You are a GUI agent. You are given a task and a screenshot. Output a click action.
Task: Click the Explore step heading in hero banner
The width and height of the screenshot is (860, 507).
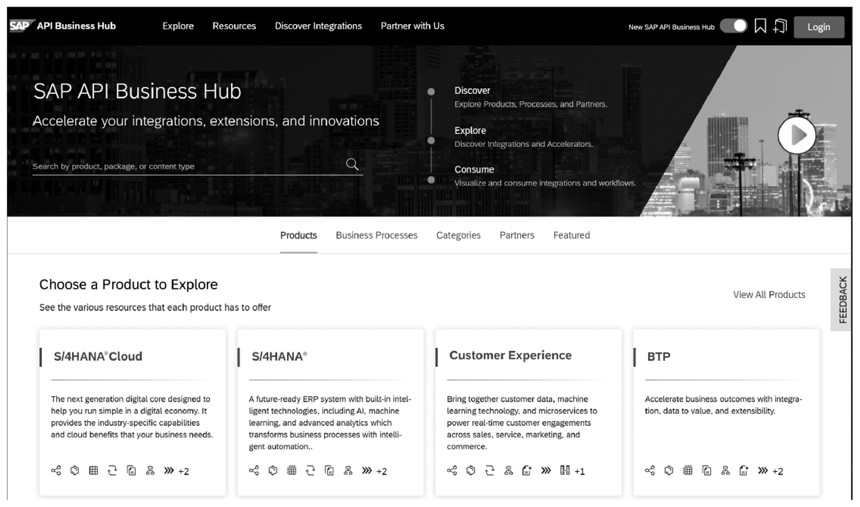(470, 131)
